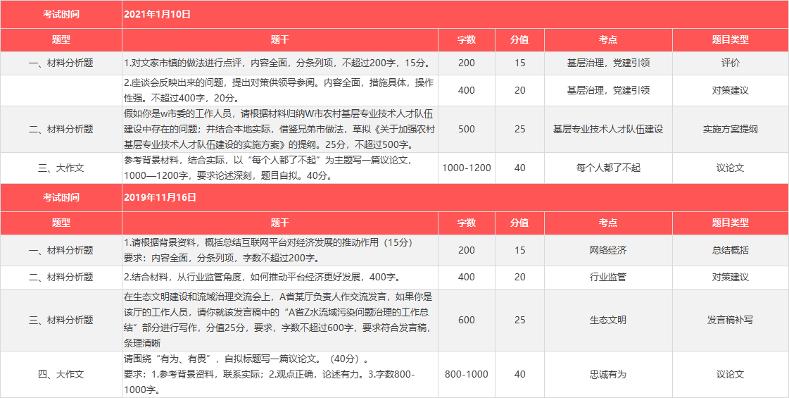Viewport: 789px width, 398px height.
Task: Click the 忠诚有为 exam point cell
Action: click(608, 374)
